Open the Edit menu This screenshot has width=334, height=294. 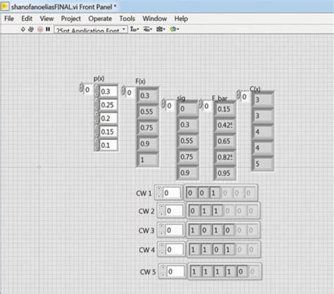27,18
